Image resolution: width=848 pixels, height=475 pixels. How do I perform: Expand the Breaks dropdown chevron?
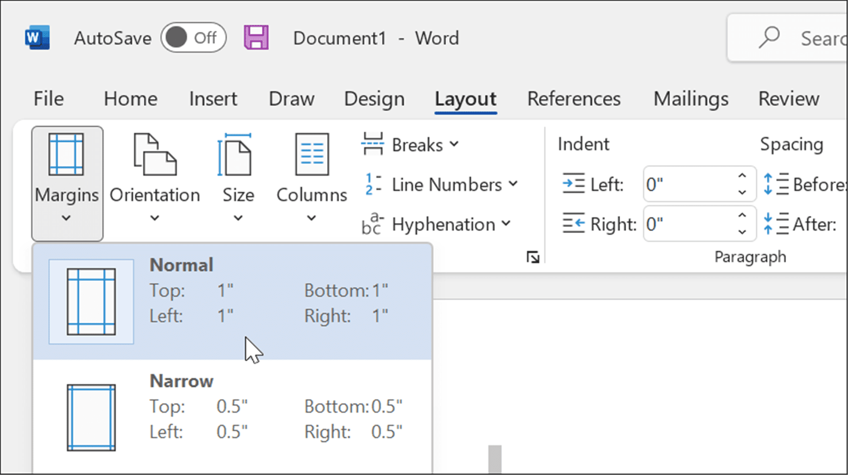click(x=454, y=144)
